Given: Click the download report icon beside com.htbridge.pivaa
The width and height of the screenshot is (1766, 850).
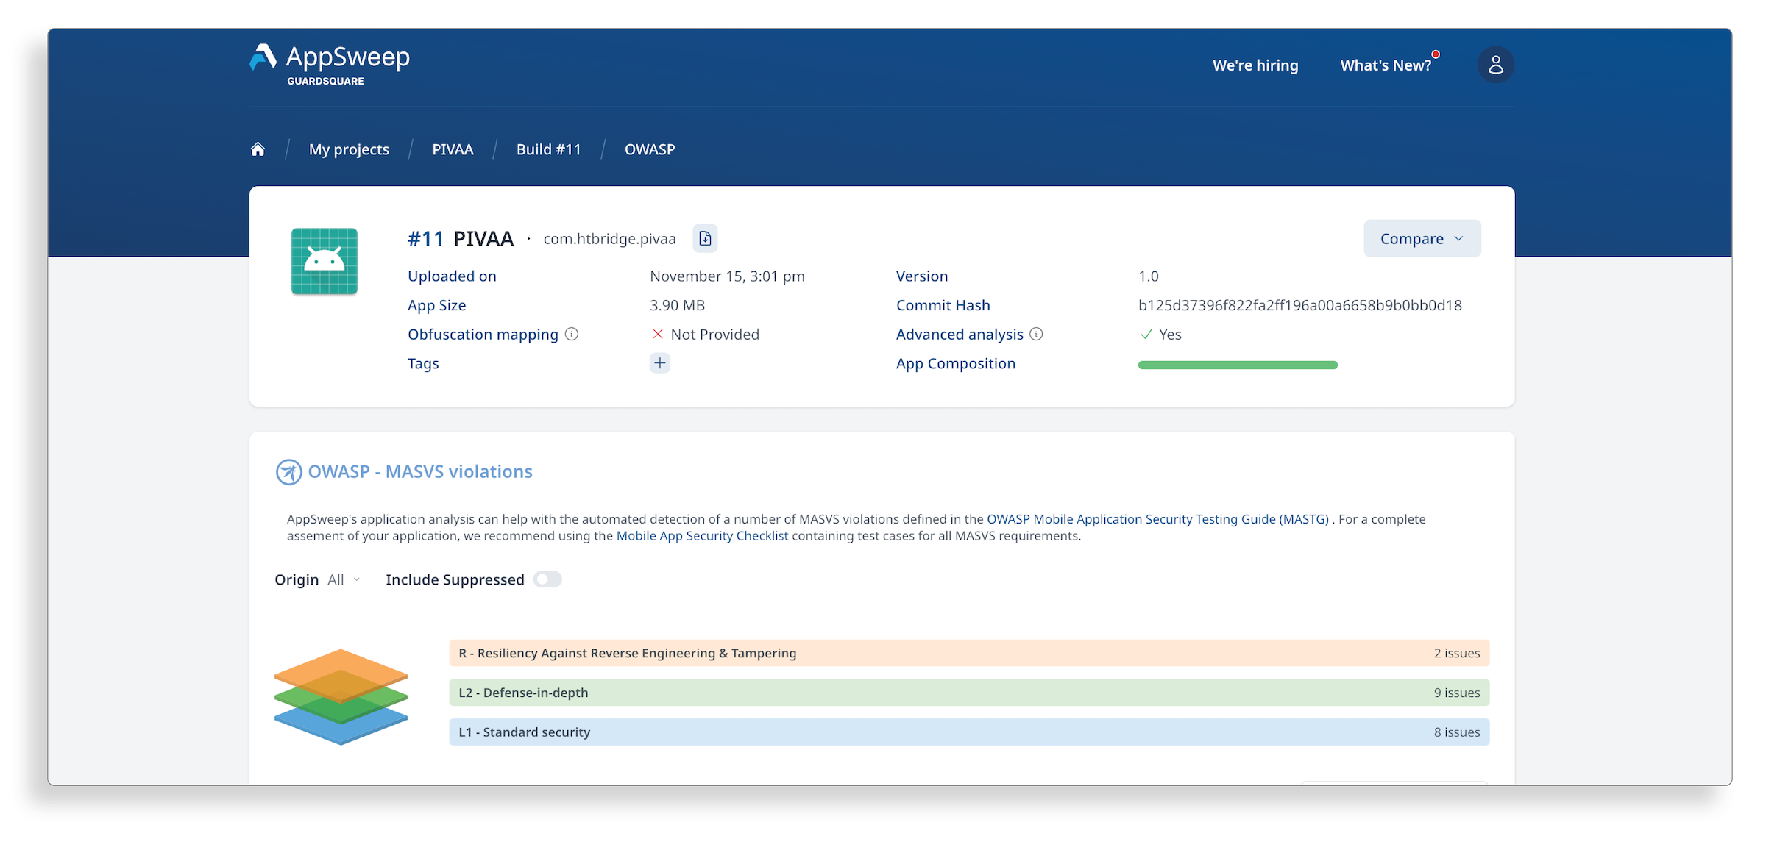Looking at the screenshot, I should tap(705, 238).
